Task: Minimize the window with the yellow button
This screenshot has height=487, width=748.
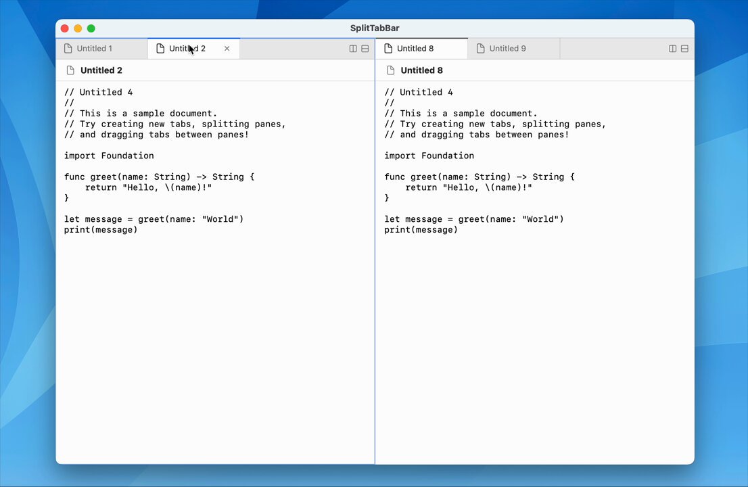Action: click(78, 28)
